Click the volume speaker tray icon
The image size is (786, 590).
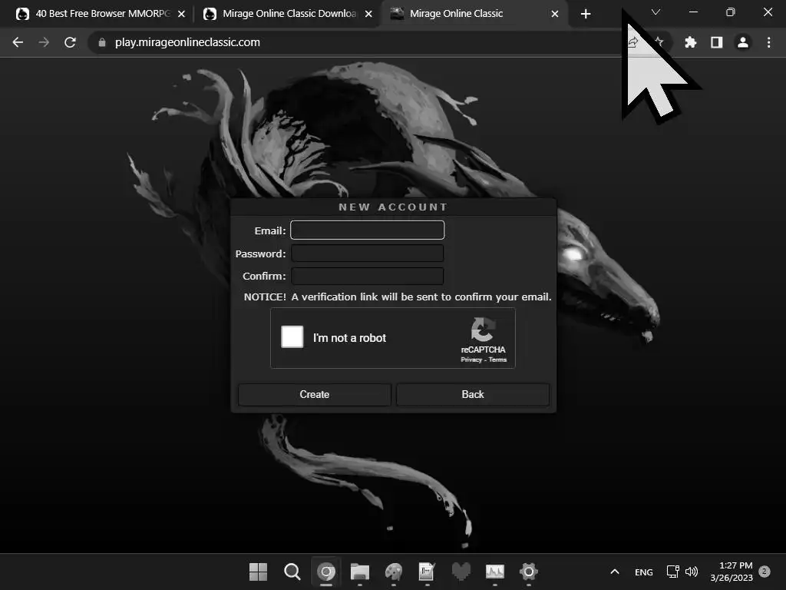[692, 572]
